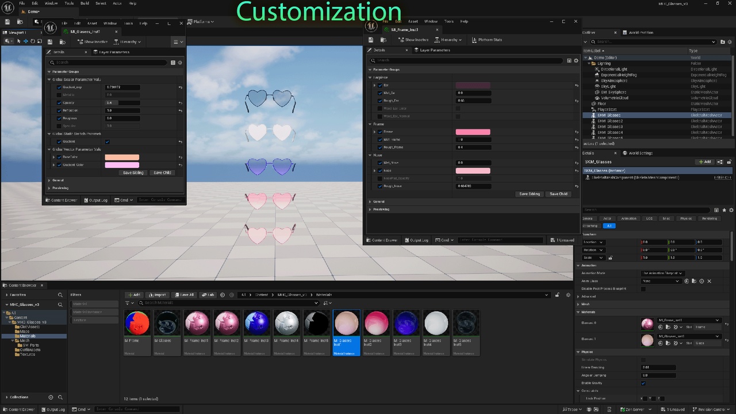
Task: Open details settings gear in MI_Frame_Inst1 window
Action: [576, 60]
